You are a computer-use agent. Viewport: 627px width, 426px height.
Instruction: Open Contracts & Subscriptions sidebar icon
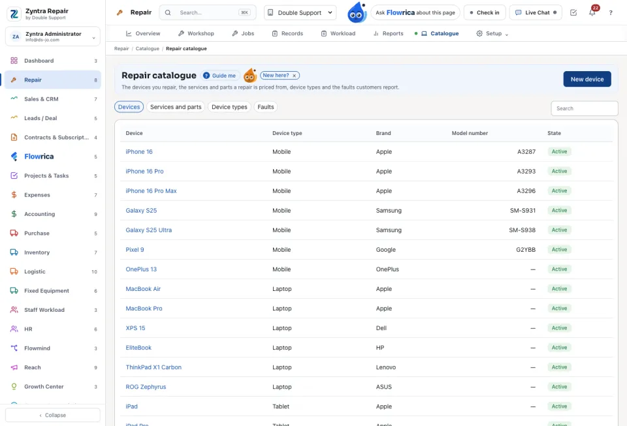pos(14,138)
